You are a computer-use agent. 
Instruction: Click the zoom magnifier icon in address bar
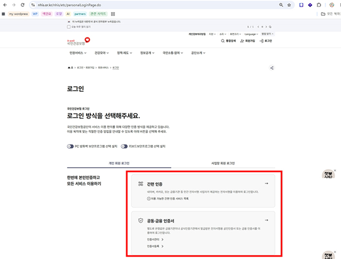click(x=281, y=5)
